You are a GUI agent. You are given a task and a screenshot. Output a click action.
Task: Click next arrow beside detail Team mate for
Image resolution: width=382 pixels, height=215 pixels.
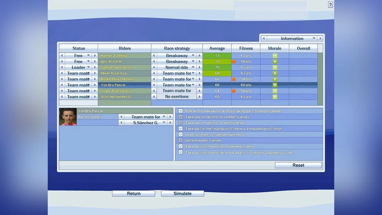170,117
